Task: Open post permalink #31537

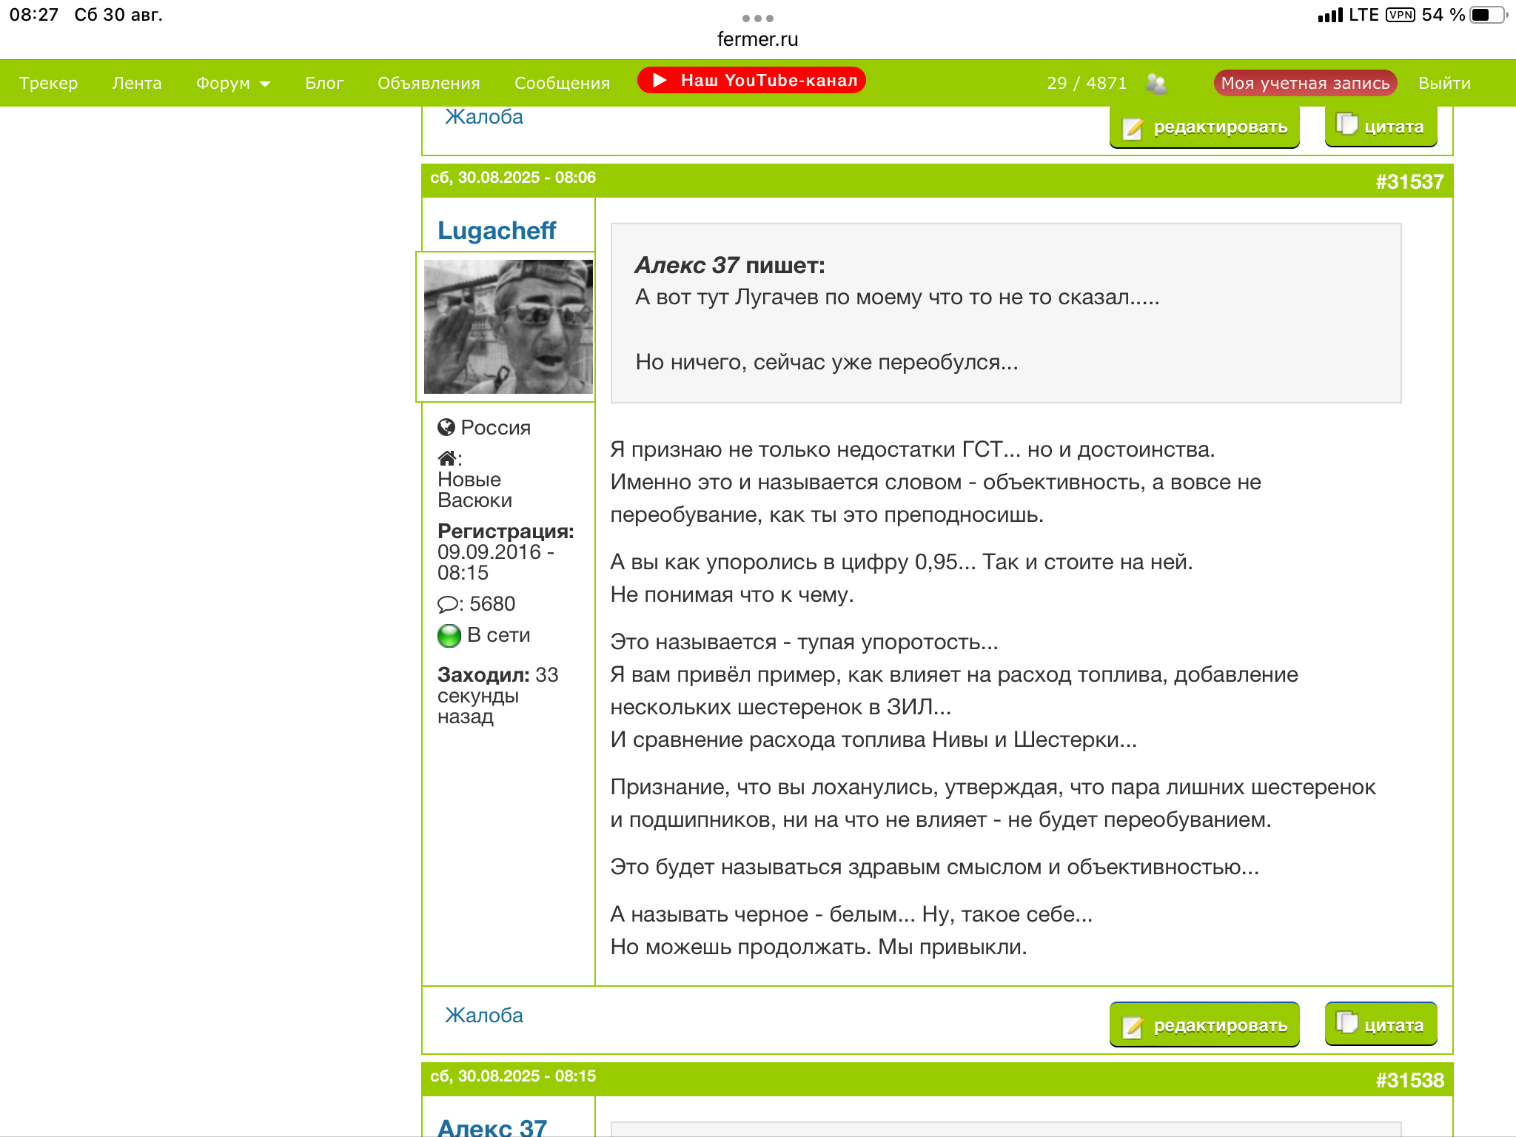Action: [x=1409, y=181]
